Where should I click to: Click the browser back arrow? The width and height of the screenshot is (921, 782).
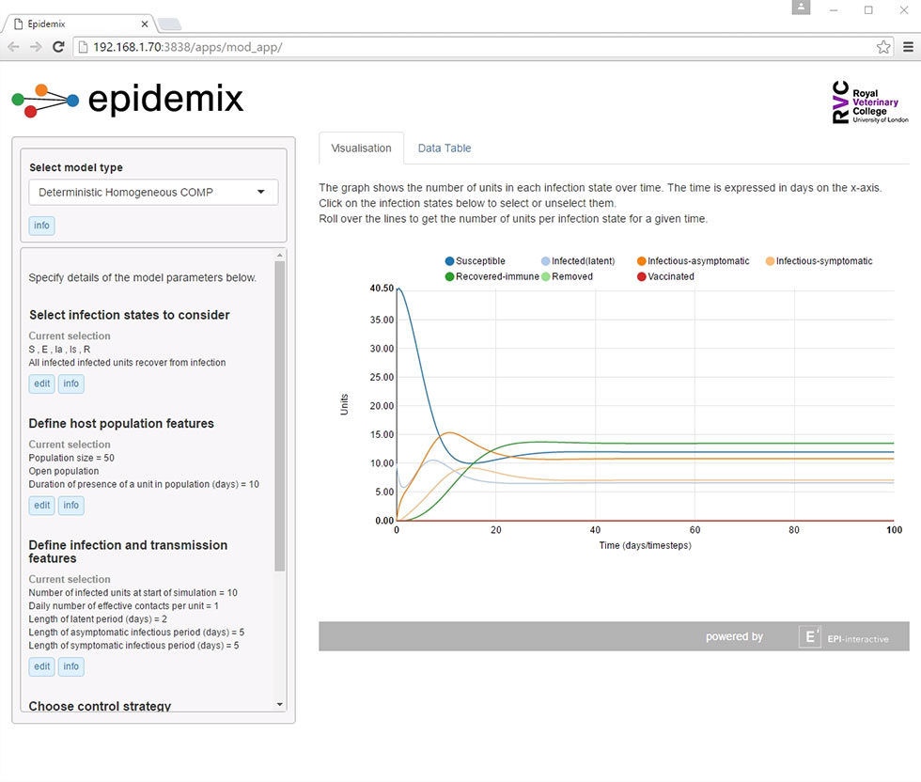(x=13, y=47)
